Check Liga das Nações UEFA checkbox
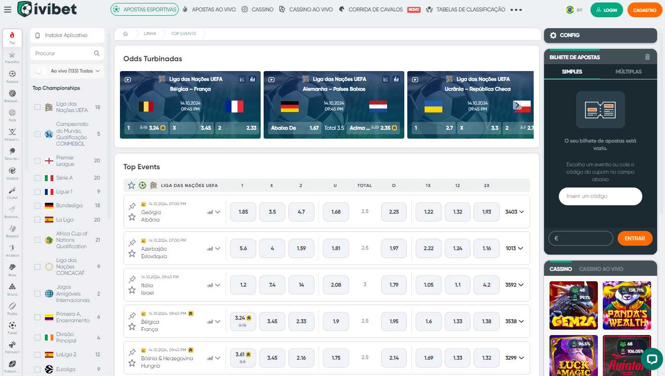Viewport: 665px width, 376px height. [x=38, y=107]
